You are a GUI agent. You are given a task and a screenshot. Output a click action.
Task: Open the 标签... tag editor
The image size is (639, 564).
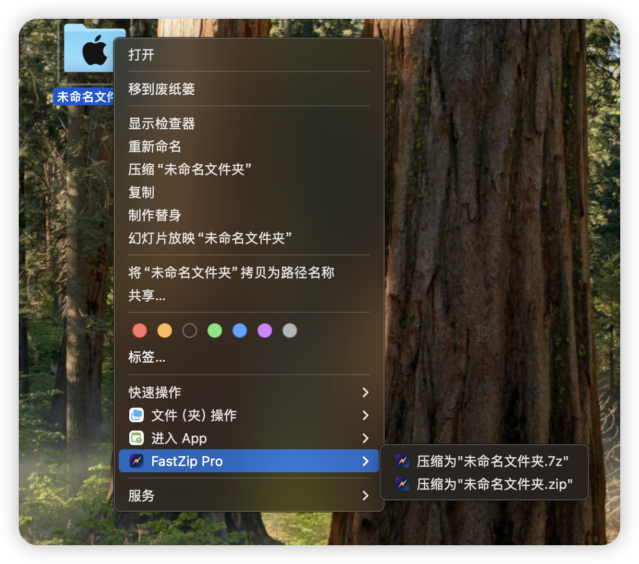147,358
